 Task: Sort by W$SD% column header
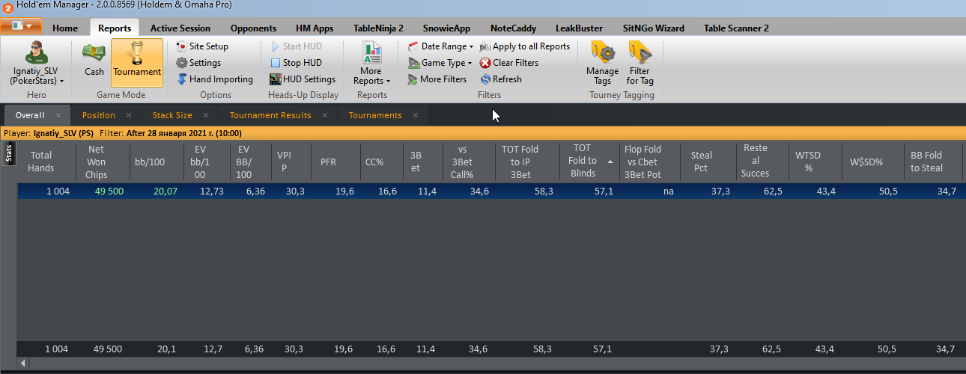(871, 162)
